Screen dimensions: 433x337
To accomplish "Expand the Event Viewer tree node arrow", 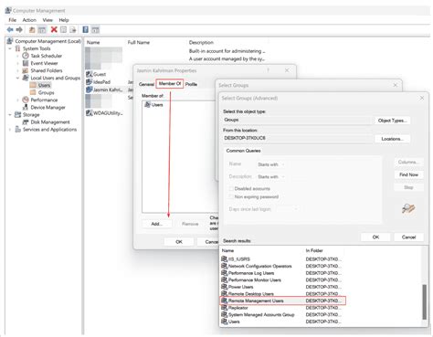I will tap(17, 63).
